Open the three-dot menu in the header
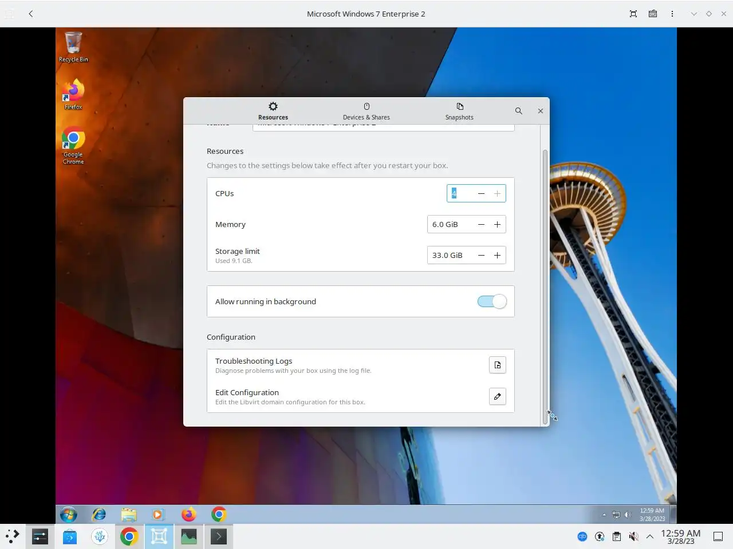 click(672, 14)
